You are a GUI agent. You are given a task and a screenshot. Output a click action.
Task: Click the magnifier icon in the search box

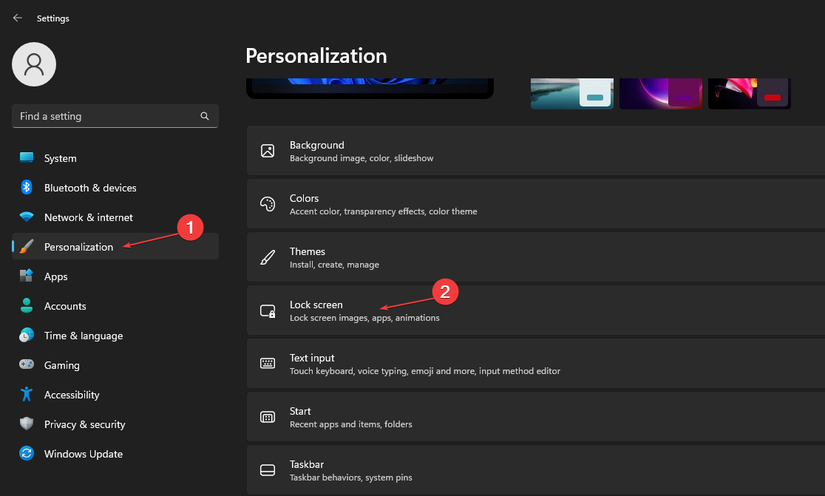[x=205, y=116]
